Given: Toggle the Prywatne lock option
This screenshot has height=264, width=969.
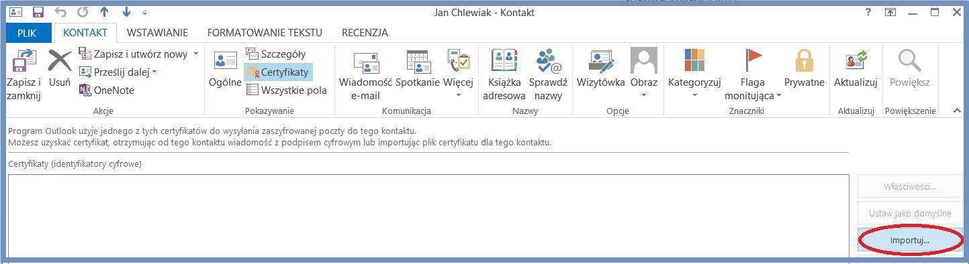Looking at the screenshot, I should (x=804, y=69).
